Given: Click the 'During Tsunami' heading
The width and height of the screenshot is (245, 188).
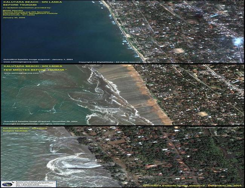Looking at the screenshot, I should tap(15, 130).
